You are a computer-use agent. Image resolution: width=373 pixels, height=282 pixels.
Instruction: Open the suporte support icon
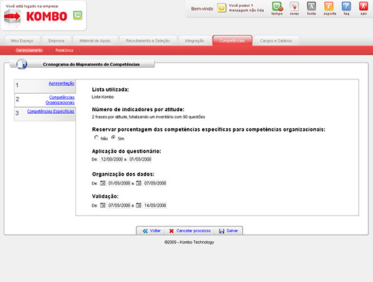(329, 7)
